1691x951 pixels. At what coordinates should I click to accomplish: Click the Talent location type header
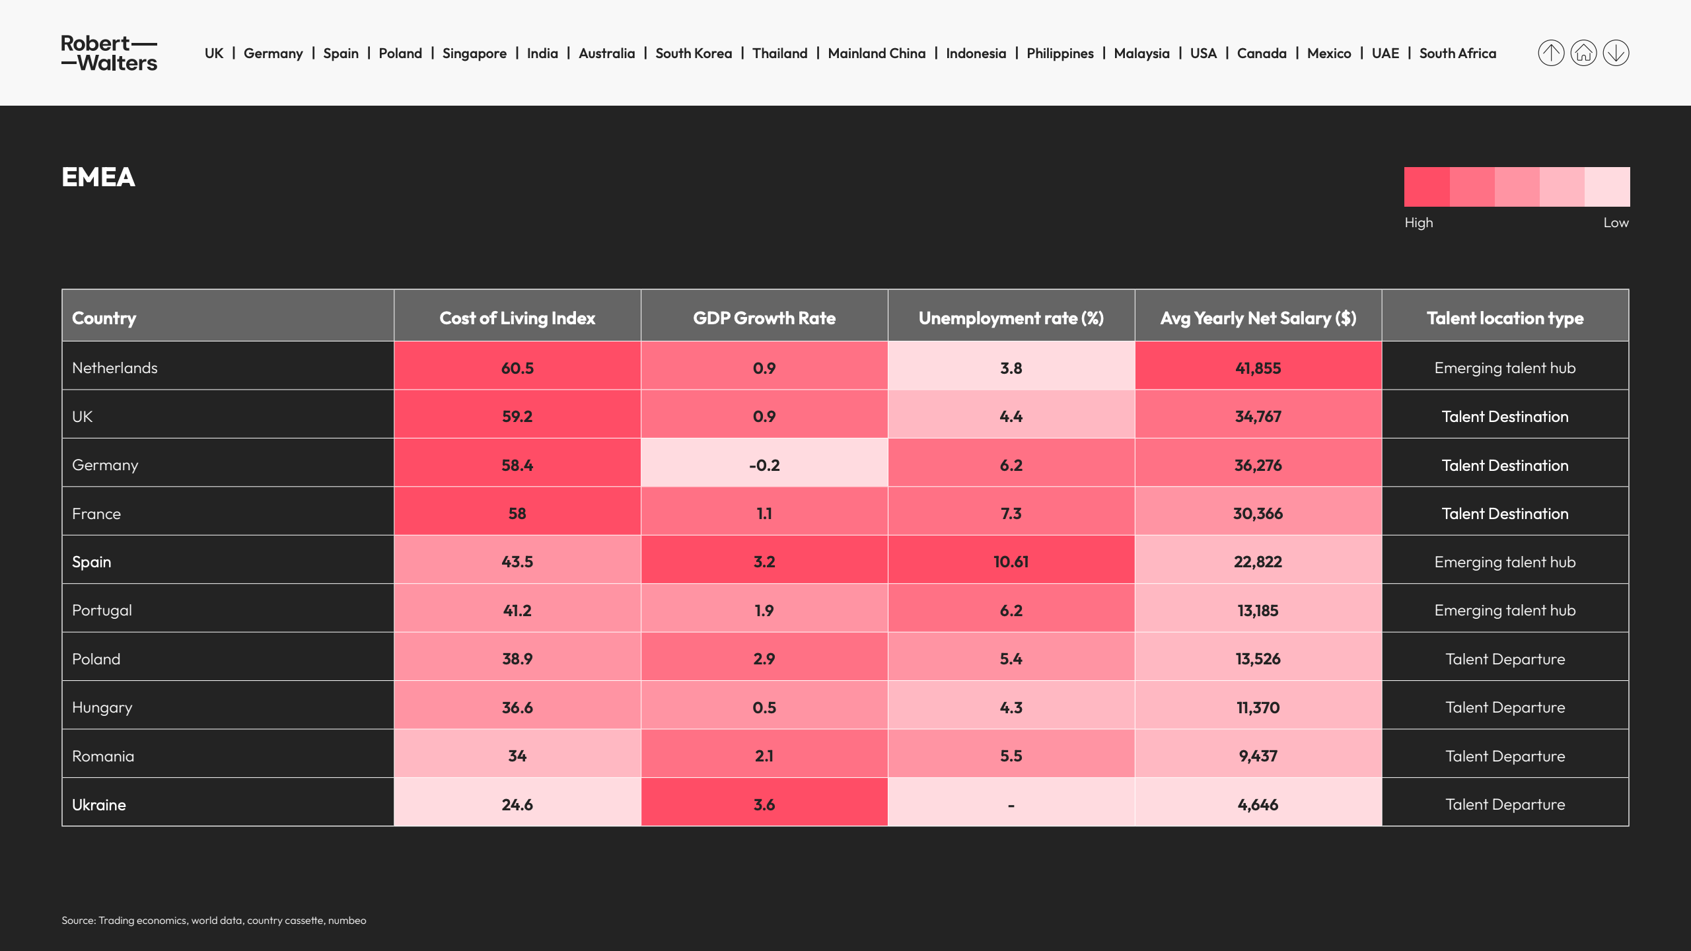(x=1505, y=318)
